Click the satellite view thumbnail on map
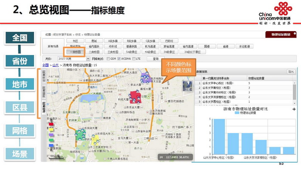Viewport: 301px width, 169px height. click(x=187, y=86)
